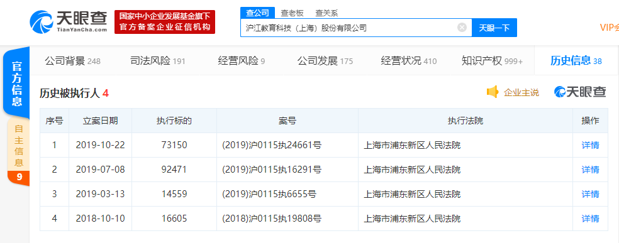
Task: Click the 企业主说 speaker icon
Action: coord(493,92)
